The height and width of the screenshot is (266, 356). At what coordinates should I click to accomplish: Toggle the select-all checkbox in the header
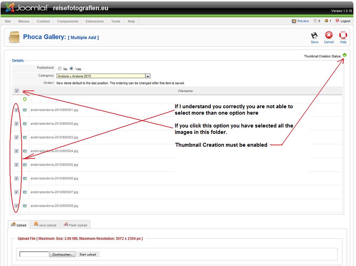(17, 91)
